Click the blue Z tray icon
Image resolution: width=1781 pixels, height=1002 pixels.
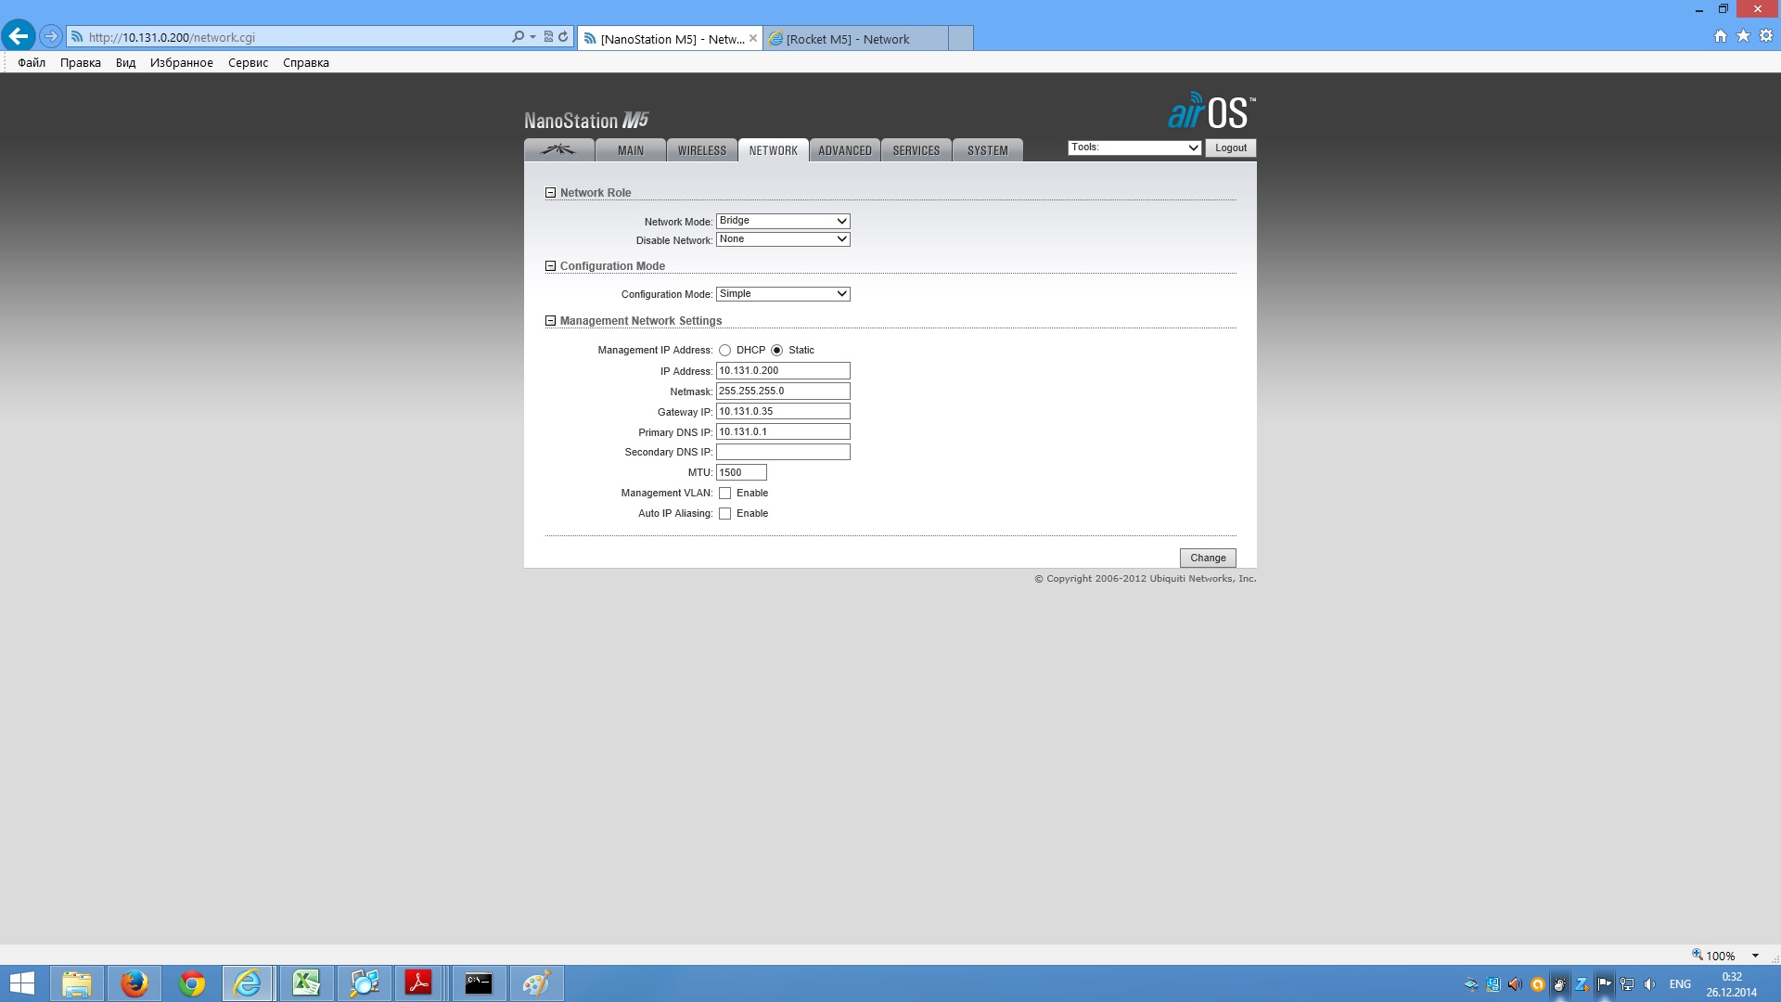click(x=1582, y=984)
